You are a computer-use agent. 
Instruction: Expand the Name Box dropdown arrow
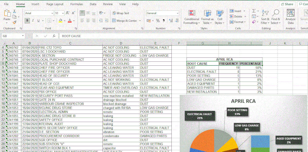click(x=23, y=36)
